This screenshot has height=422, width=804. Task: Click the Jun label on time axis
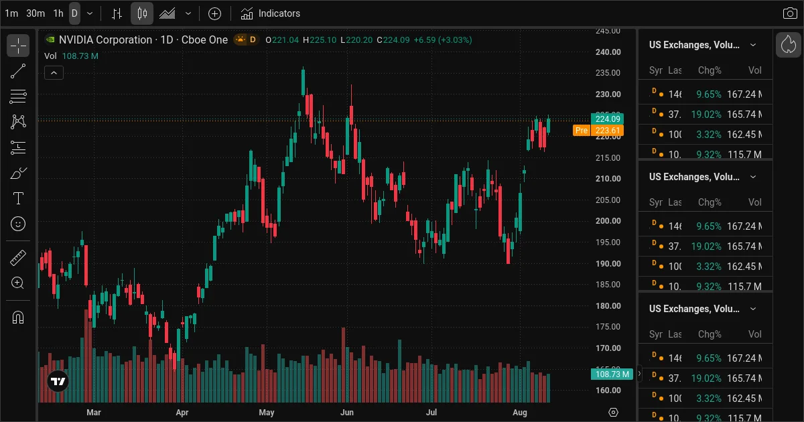coord(346,413)
